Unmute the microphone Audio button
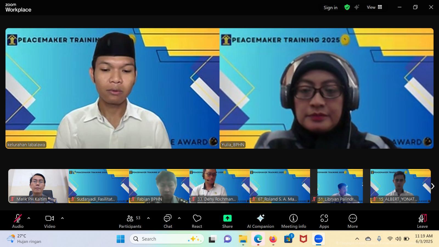This screenshot has width=439, height=247. click(18, 221)
